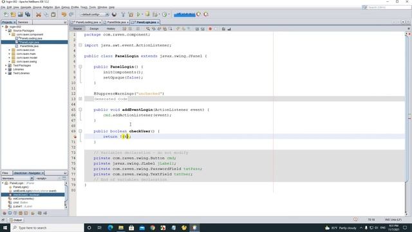Expand the com.raven.model package
412x232 pixels.
pyautogui.click(x=10, y=57)
